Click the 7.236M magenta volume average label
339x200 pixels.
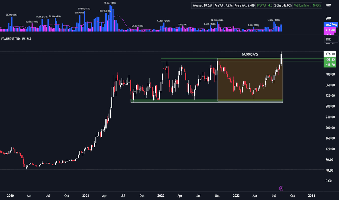click(330, 30)
